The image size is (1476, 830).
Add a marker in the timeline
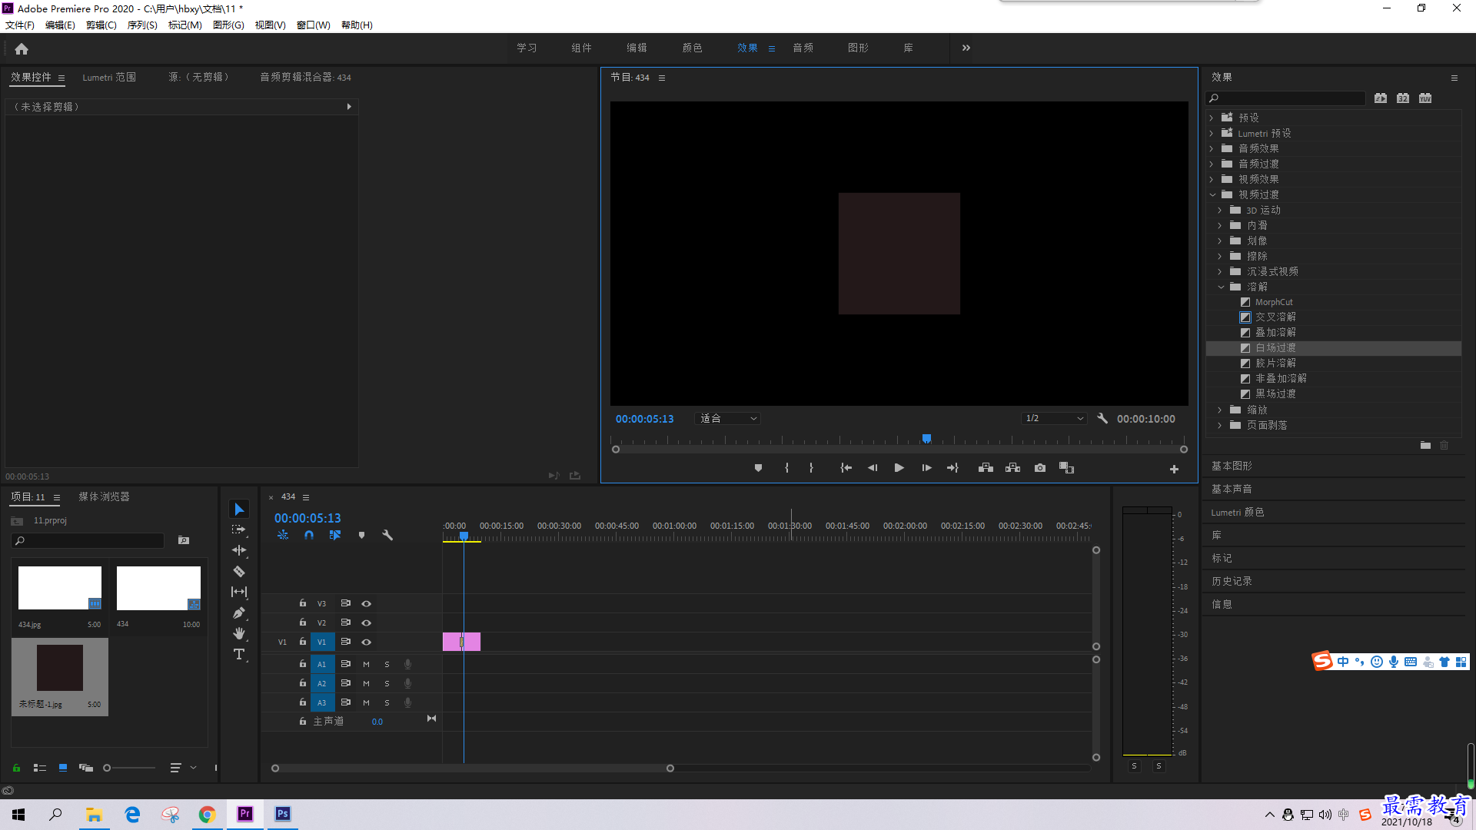click(x=361, y=535)
